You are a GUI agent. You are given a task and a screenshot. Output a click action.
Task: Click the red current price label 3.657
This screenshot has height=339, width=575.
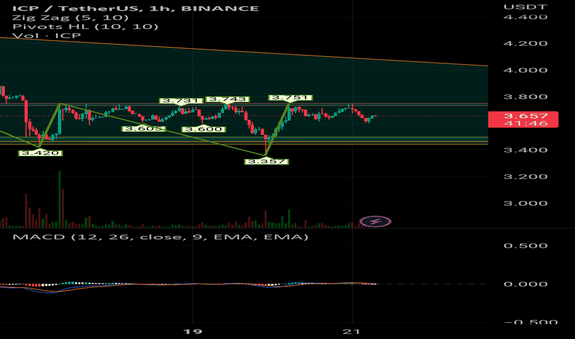pos(523,120)
